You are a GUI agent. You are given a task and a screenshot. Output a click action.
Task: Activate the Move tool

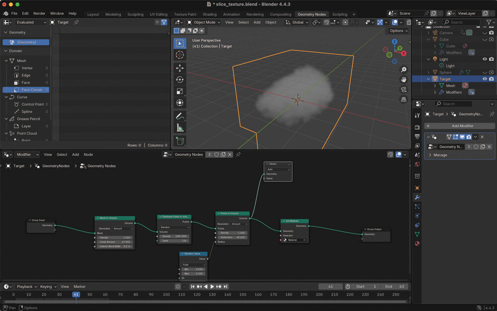click(180, 68)
